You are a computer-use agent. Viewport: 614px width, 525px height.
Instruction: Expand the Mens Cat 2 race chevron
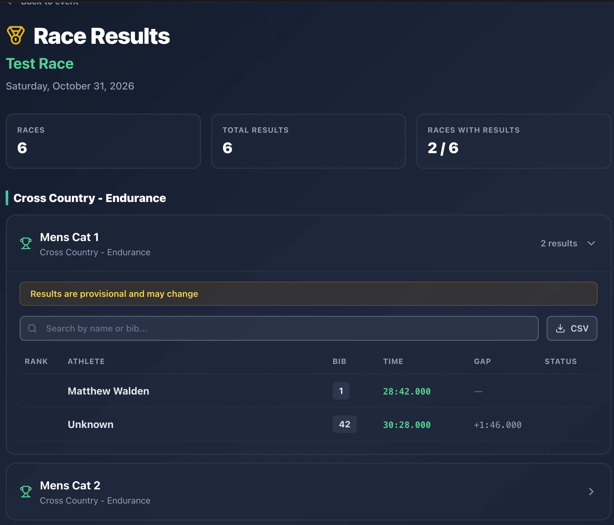pyautogui.click(x=591, y=492)
